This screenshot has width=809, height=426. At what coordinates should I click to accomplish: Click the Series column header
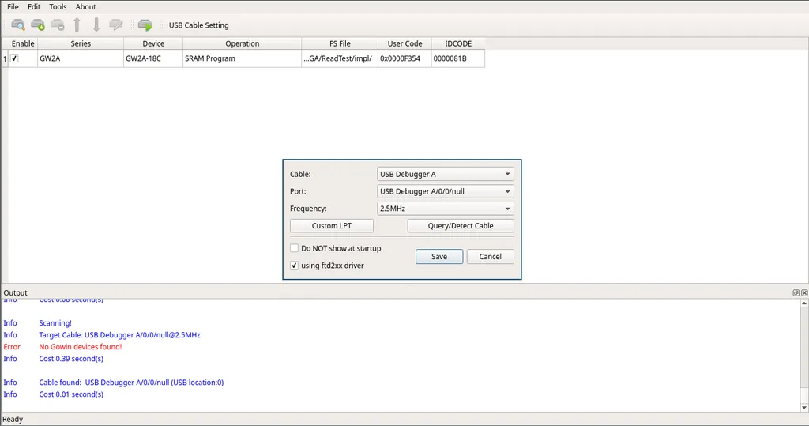(x=81, y=44)
